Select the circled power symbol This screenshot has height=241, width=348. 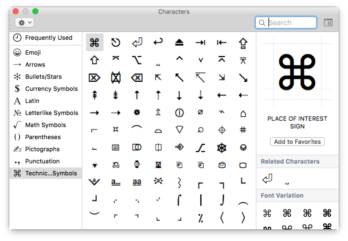coord(179,112)
